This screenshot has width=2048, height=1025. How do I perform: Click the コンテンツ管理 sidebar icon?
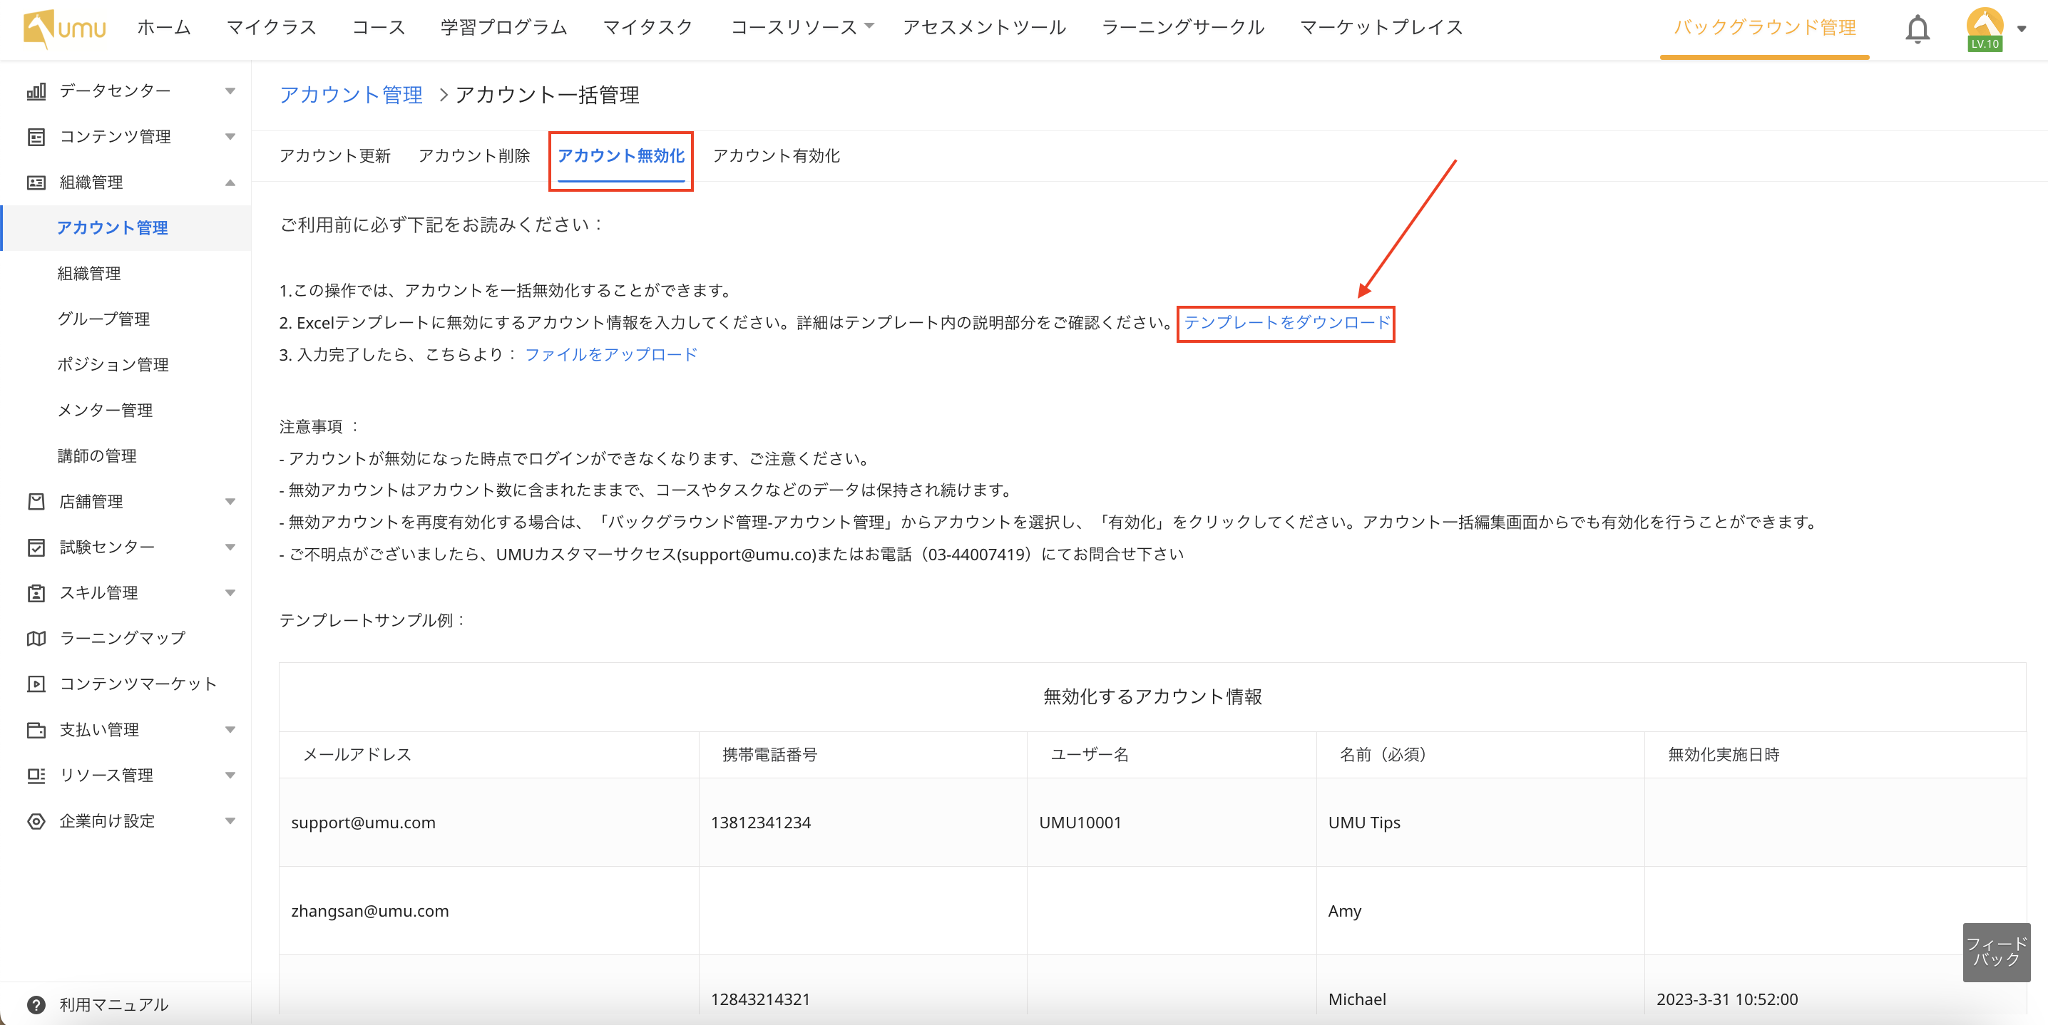click(x=36, y=137)
